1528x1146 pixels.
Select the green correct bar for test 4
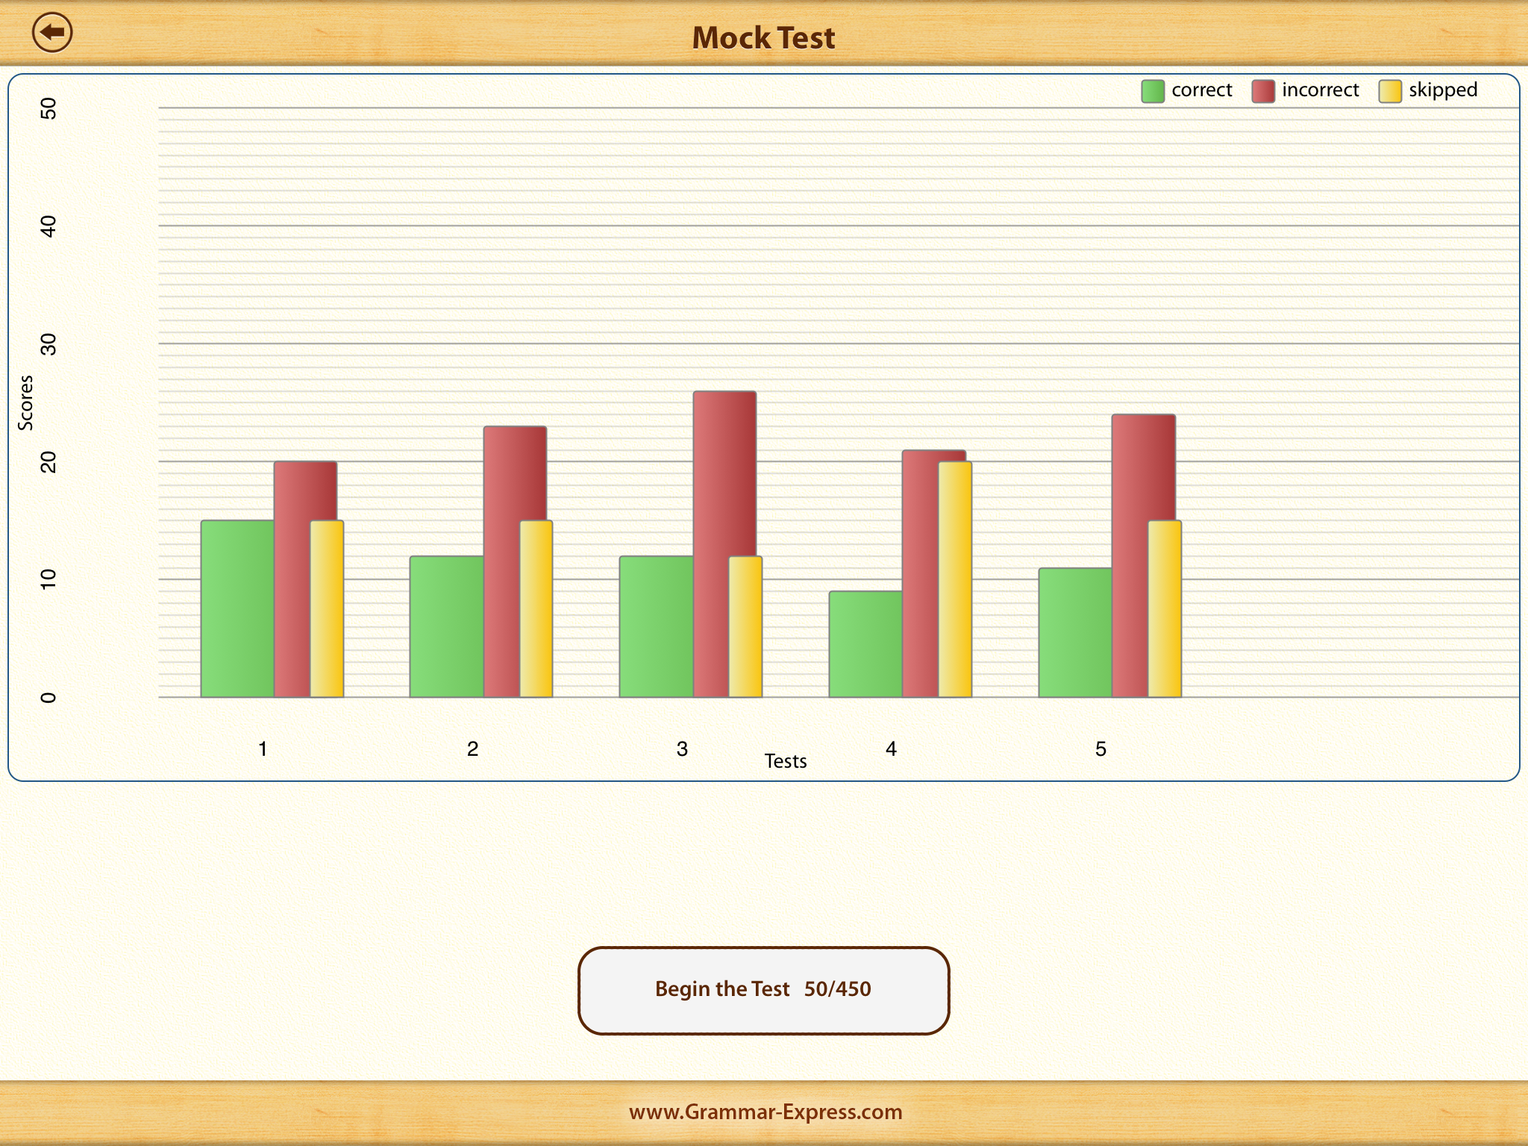(865, 645)
